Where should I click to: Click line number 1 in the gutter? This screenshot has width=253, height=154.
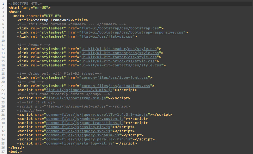click(x=3, y=3)
